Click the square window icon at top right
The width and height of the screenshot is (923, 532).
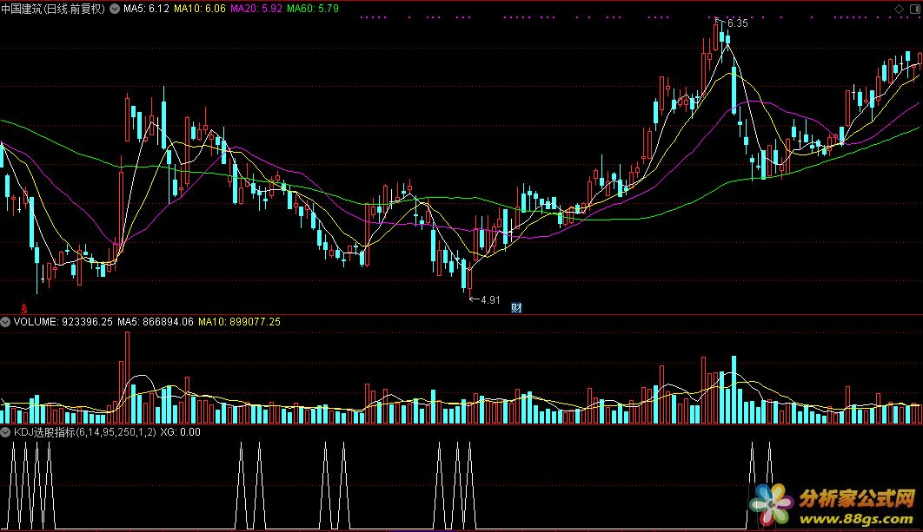(915, 9)
